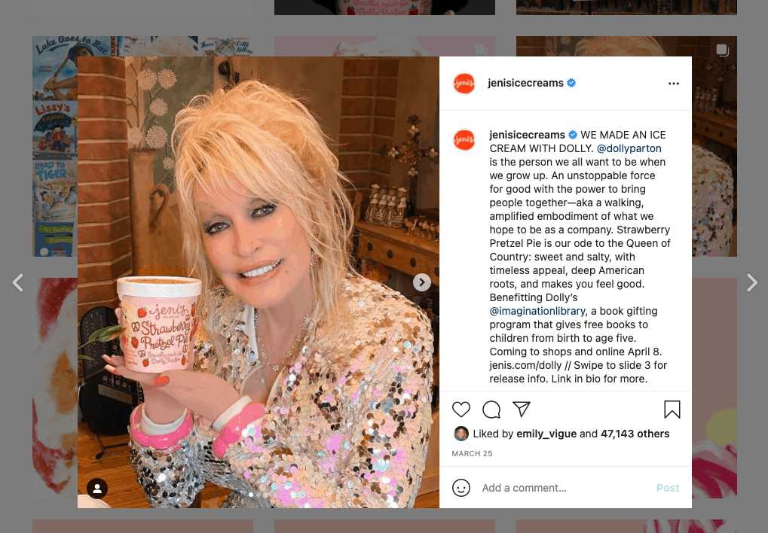Open jenisicecreams profile picture in header
The height and width of the screenshot is (533, 768).
click(464, 84)
